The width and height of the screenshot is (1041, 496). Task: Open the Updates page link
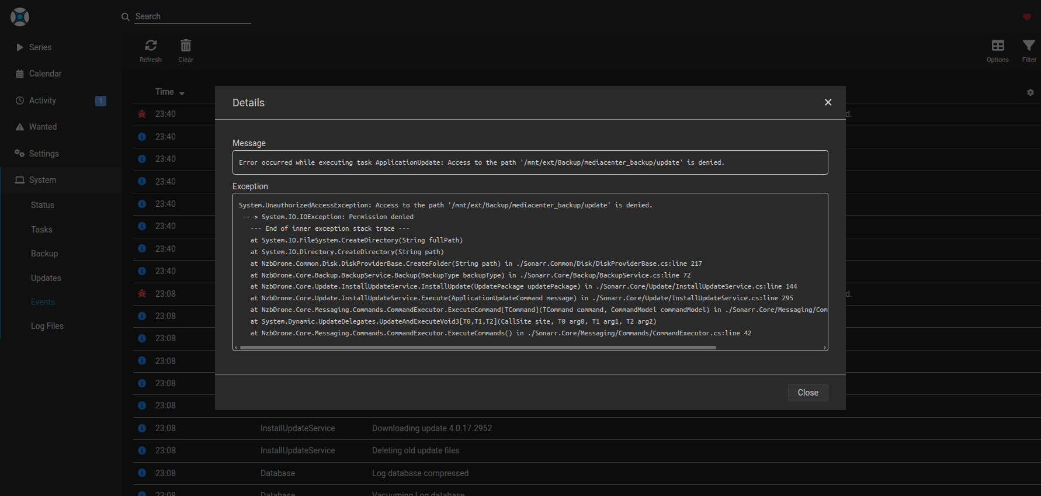coord(46,278)
